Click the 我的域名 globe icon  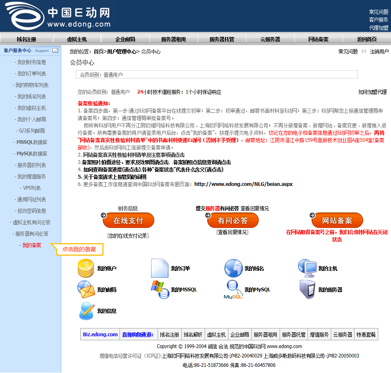click(233, 268)
